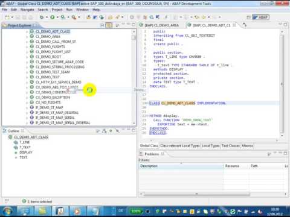This screenshot has height=217, width=290.
Task: Select CL_HTTP_EXT_SERVICE_DEMO class
Action: click(59, 82)
